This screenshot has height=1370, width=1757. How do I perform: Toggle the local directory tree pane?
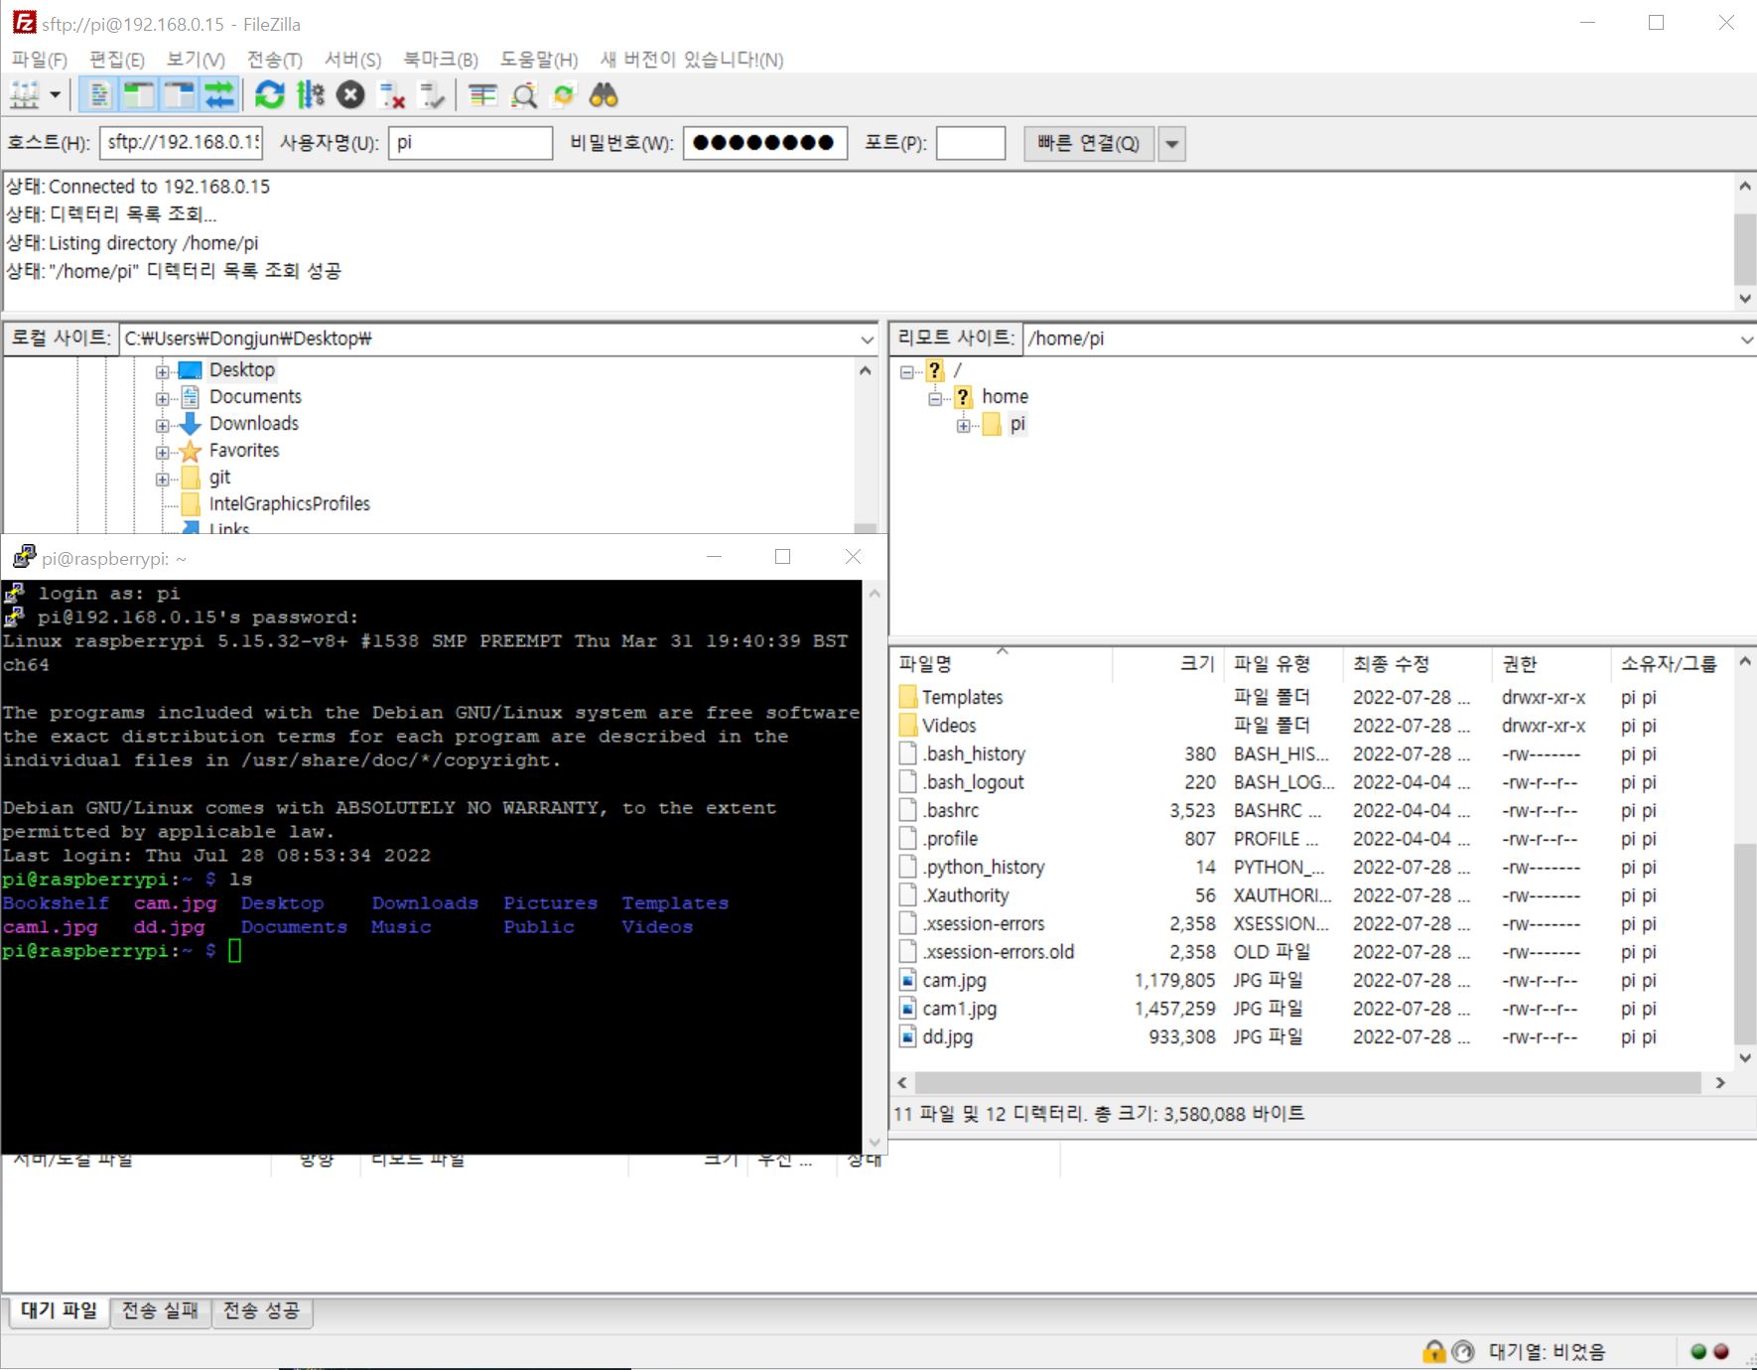[140, 95]
